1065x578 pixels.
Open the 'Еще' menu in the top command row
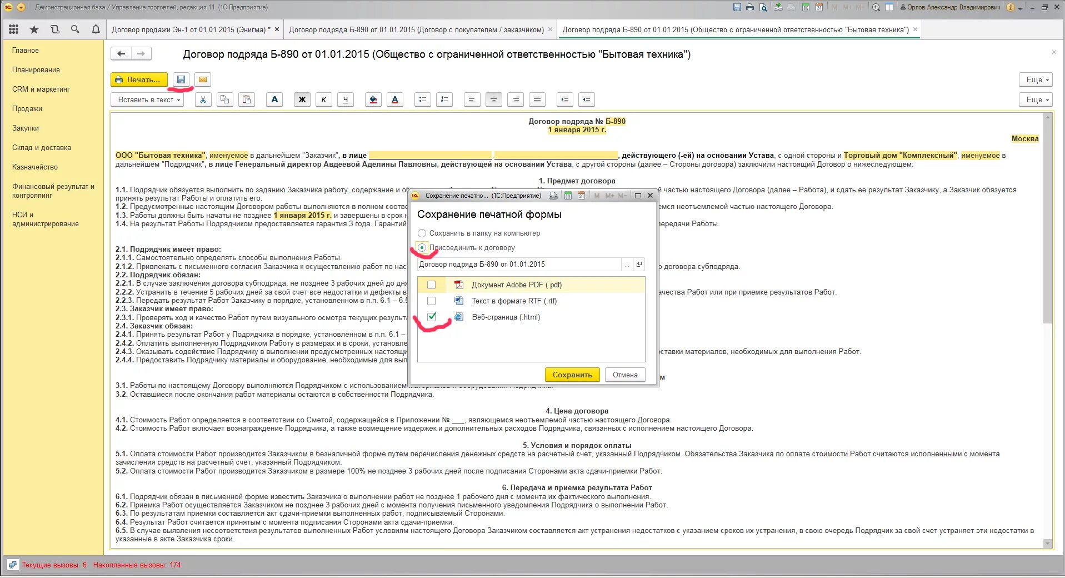coord(1036,79)
